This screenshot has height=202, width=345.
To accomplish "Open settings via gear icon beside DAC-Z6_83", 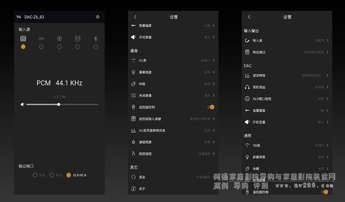I will coord(98,17).
